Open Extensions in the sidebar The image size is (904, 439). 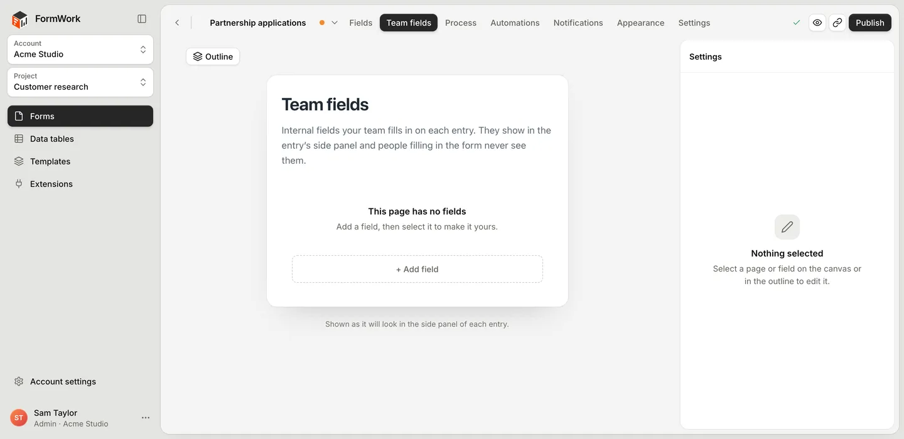[x=80, y=184]
